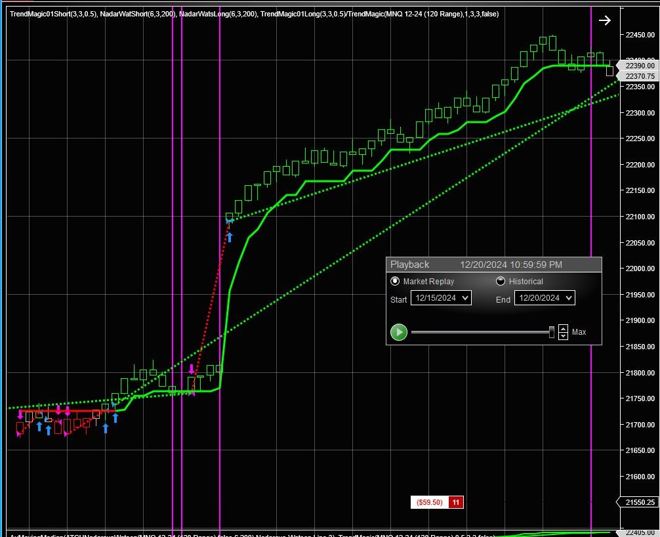The width and height of the screenshot is (660, 537).
Task: Click the ($59.50) unrealized PnL label
Action: [x=429, y=502]
